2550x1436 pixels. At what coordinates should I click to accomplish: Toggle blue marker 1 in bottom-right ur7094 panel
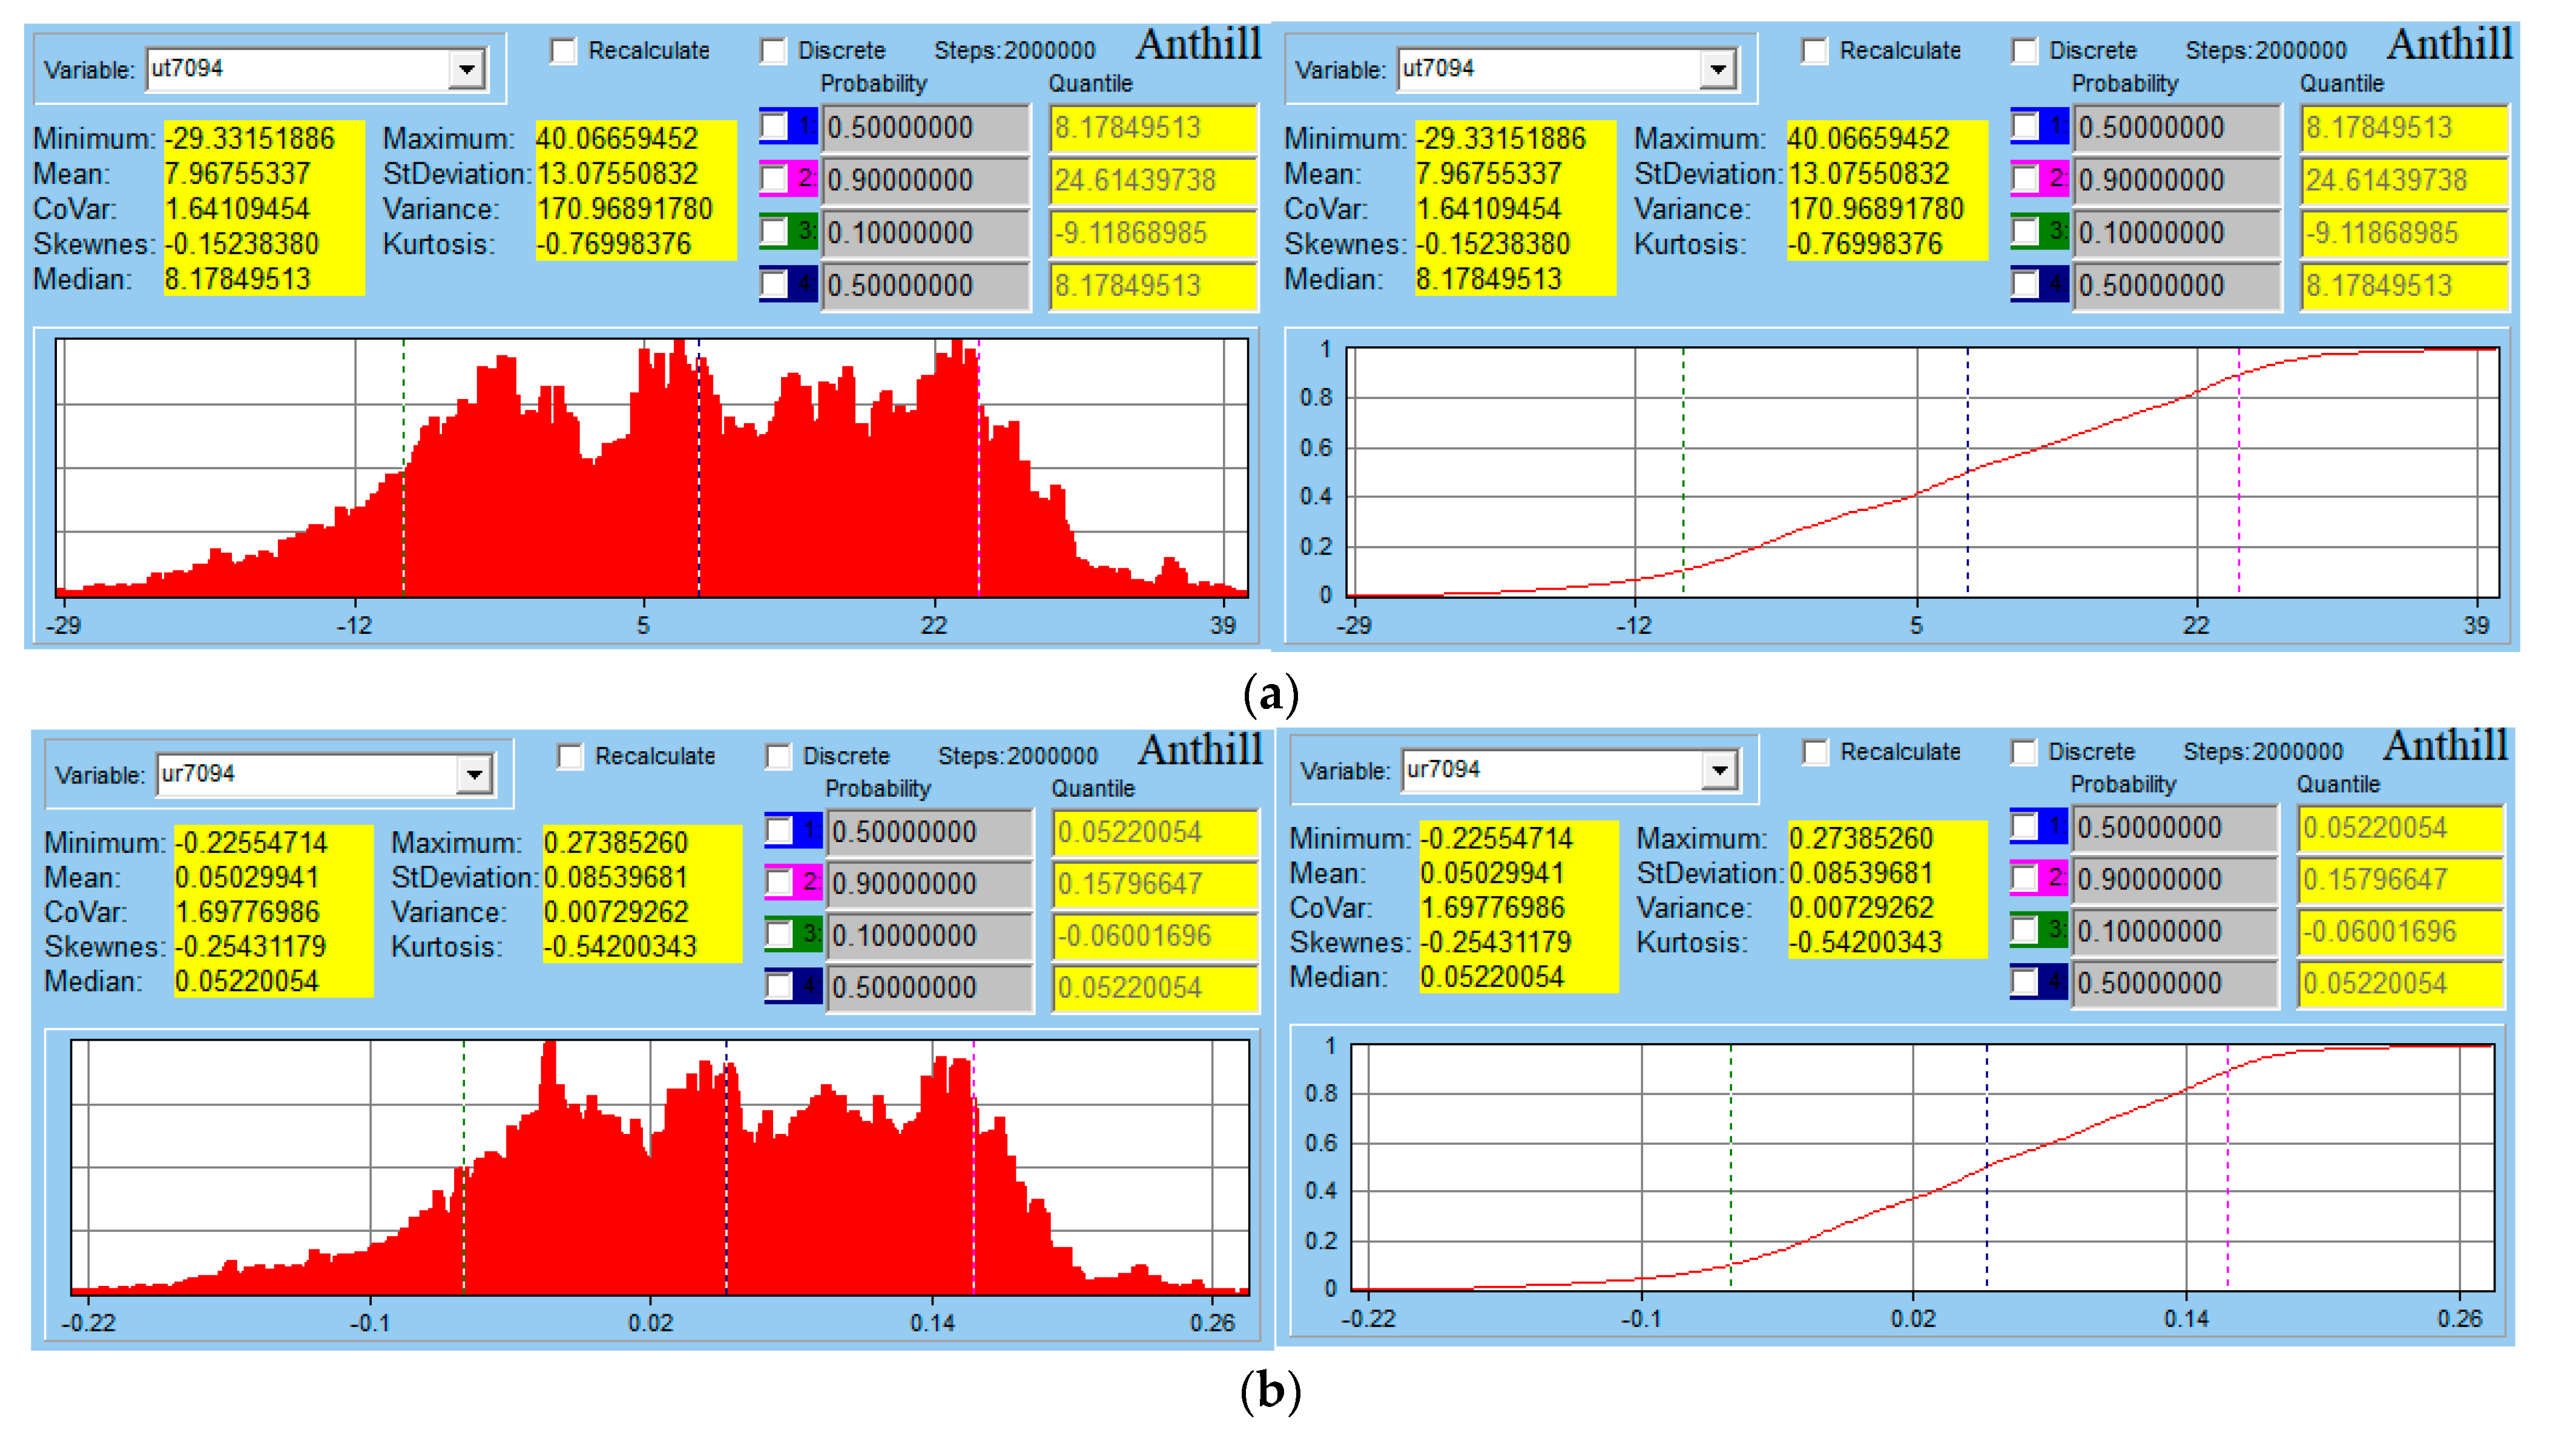pos(2025,826)
